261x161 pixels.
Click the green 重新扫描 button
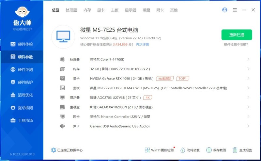coord(237,35)
